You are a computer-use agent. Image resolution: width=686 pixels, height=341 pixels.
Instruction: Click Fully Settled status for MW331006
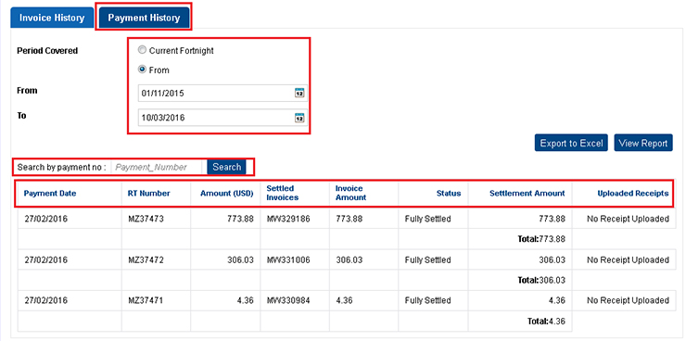point(428,260)
